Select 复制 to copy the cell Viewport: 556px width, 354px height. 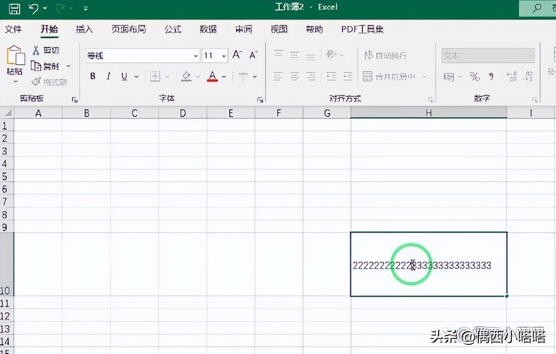50,66
